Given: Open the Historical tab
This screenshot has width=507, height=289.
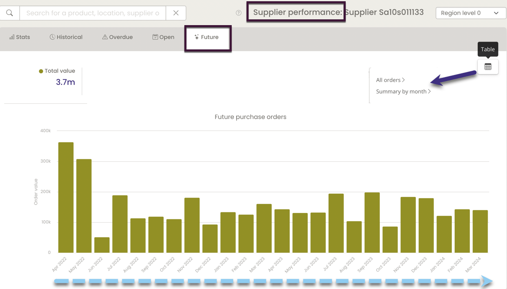Looking at the screenshot, I should pyautogui.click(x=66, y=37).
